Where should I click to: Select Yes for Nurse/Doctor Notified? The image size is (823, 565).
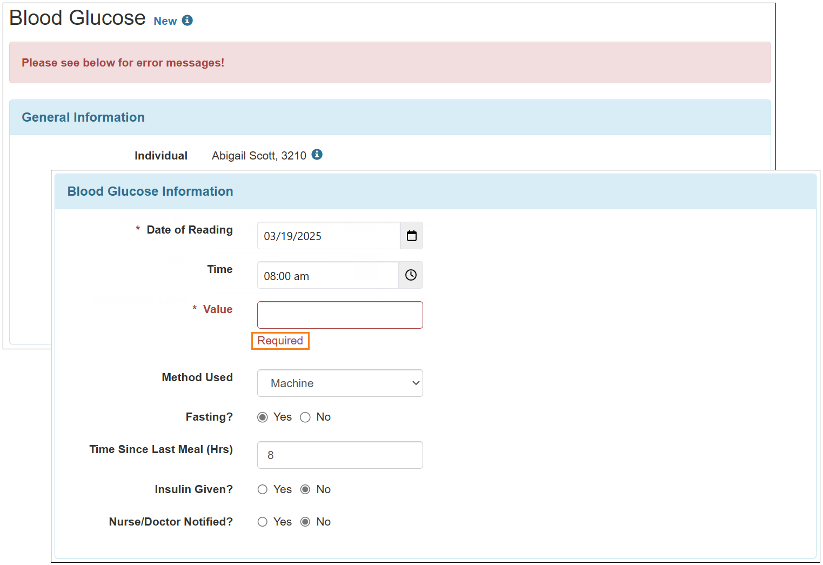pos(263,522)
